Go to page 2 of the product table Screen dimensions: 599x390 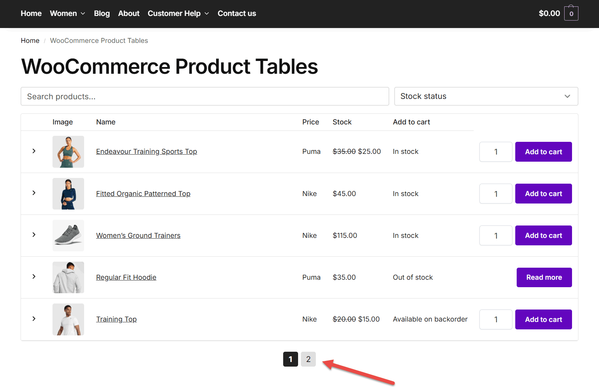point(308,359)
